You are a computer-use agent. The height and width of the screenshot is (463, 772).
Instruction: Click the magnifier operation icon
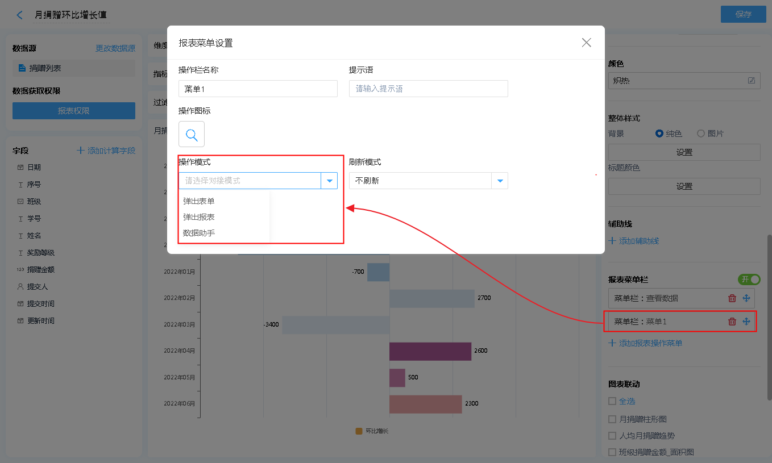tap(192, 135)
